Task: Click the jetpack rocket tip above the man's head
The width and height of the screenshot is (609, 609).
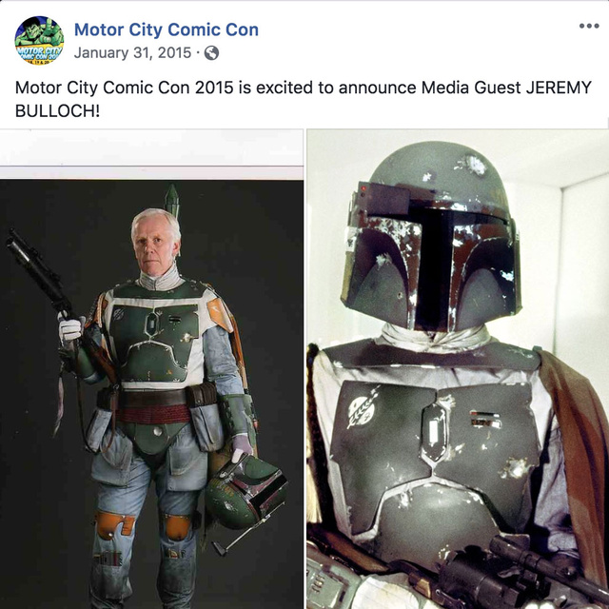Action: 171,199
